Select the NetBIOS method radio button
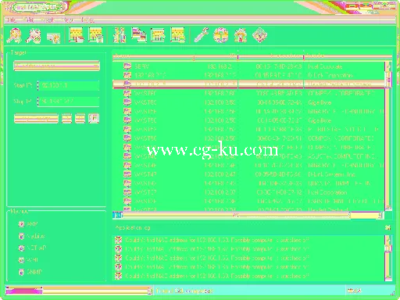This screenshot has width=400, height=300. (x=21, y=236)
